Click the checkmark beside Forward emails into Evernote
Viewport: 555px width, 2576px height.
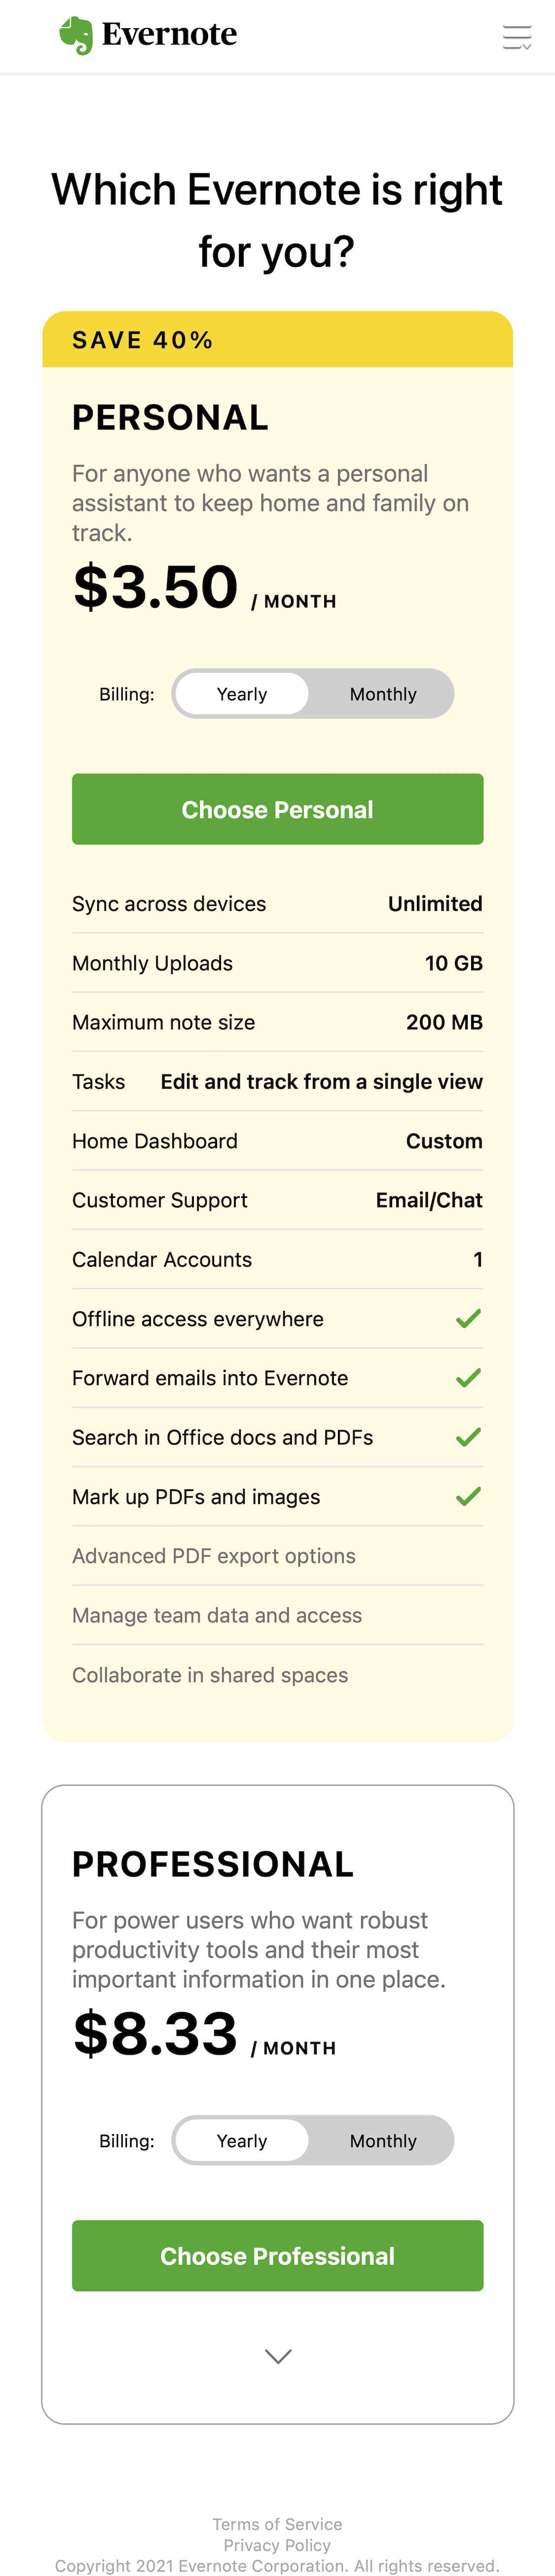[x=467, y=1378]
